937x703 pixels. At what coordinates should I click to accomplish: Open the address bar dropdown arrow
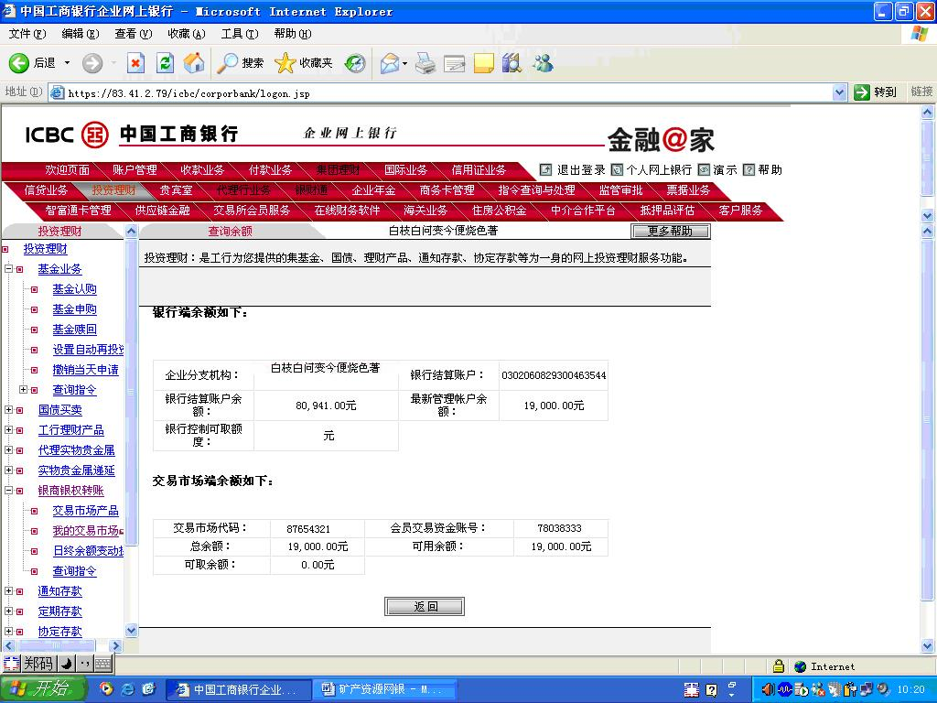click(839, 92)
